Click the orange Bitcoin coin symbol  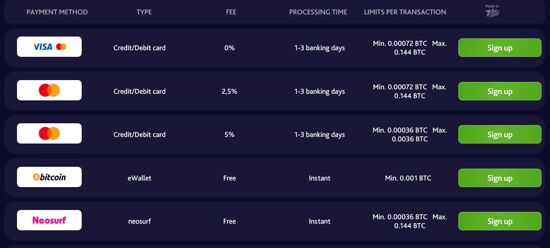point(36,177)
